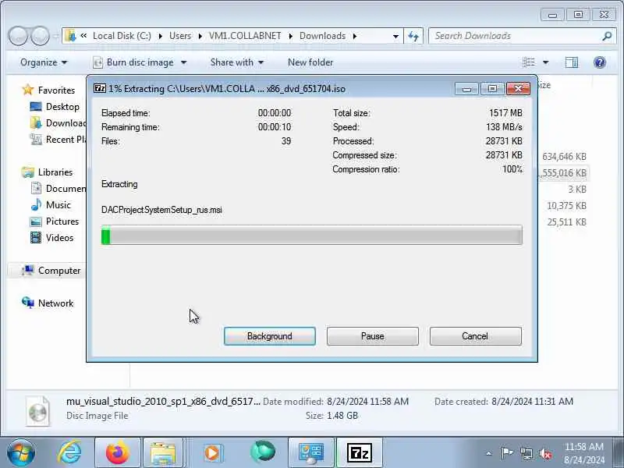Select Local Disk (C:) in address bar
This screenshot has width=624, height=468.
(x=122, y=36)
